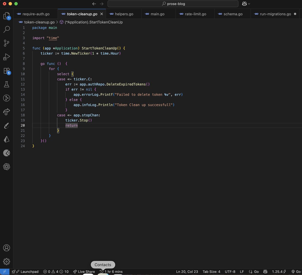Click the breadcrumb chevron after token-cleanup.go

coord(57,22)
